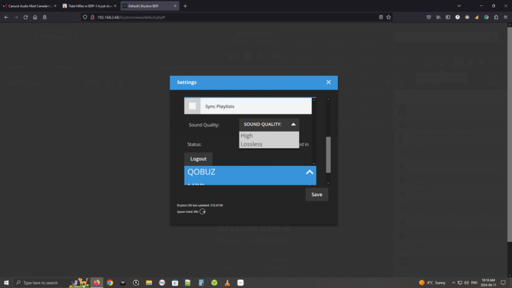Open Calculator from taskbar

point(201,283)
